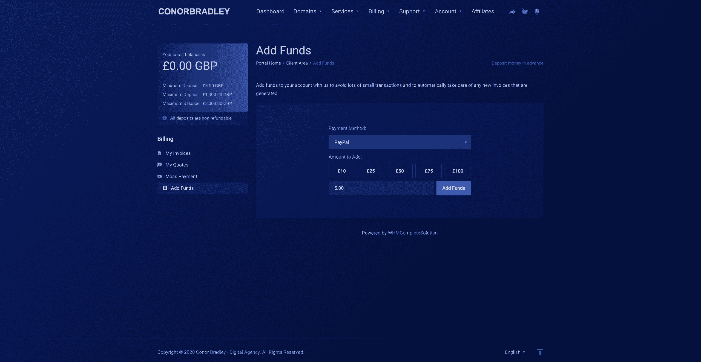Open the English language selector
The height and width of the screenshot is (362, 701).
click(515, 352)
